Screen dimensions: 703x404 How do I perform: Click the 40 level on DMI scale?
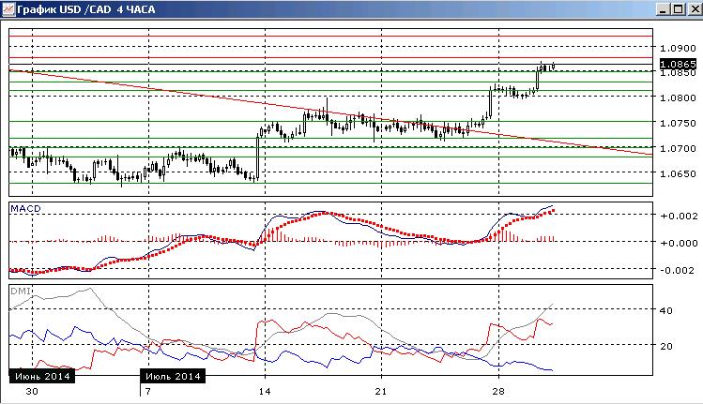[x=666, y=310]
